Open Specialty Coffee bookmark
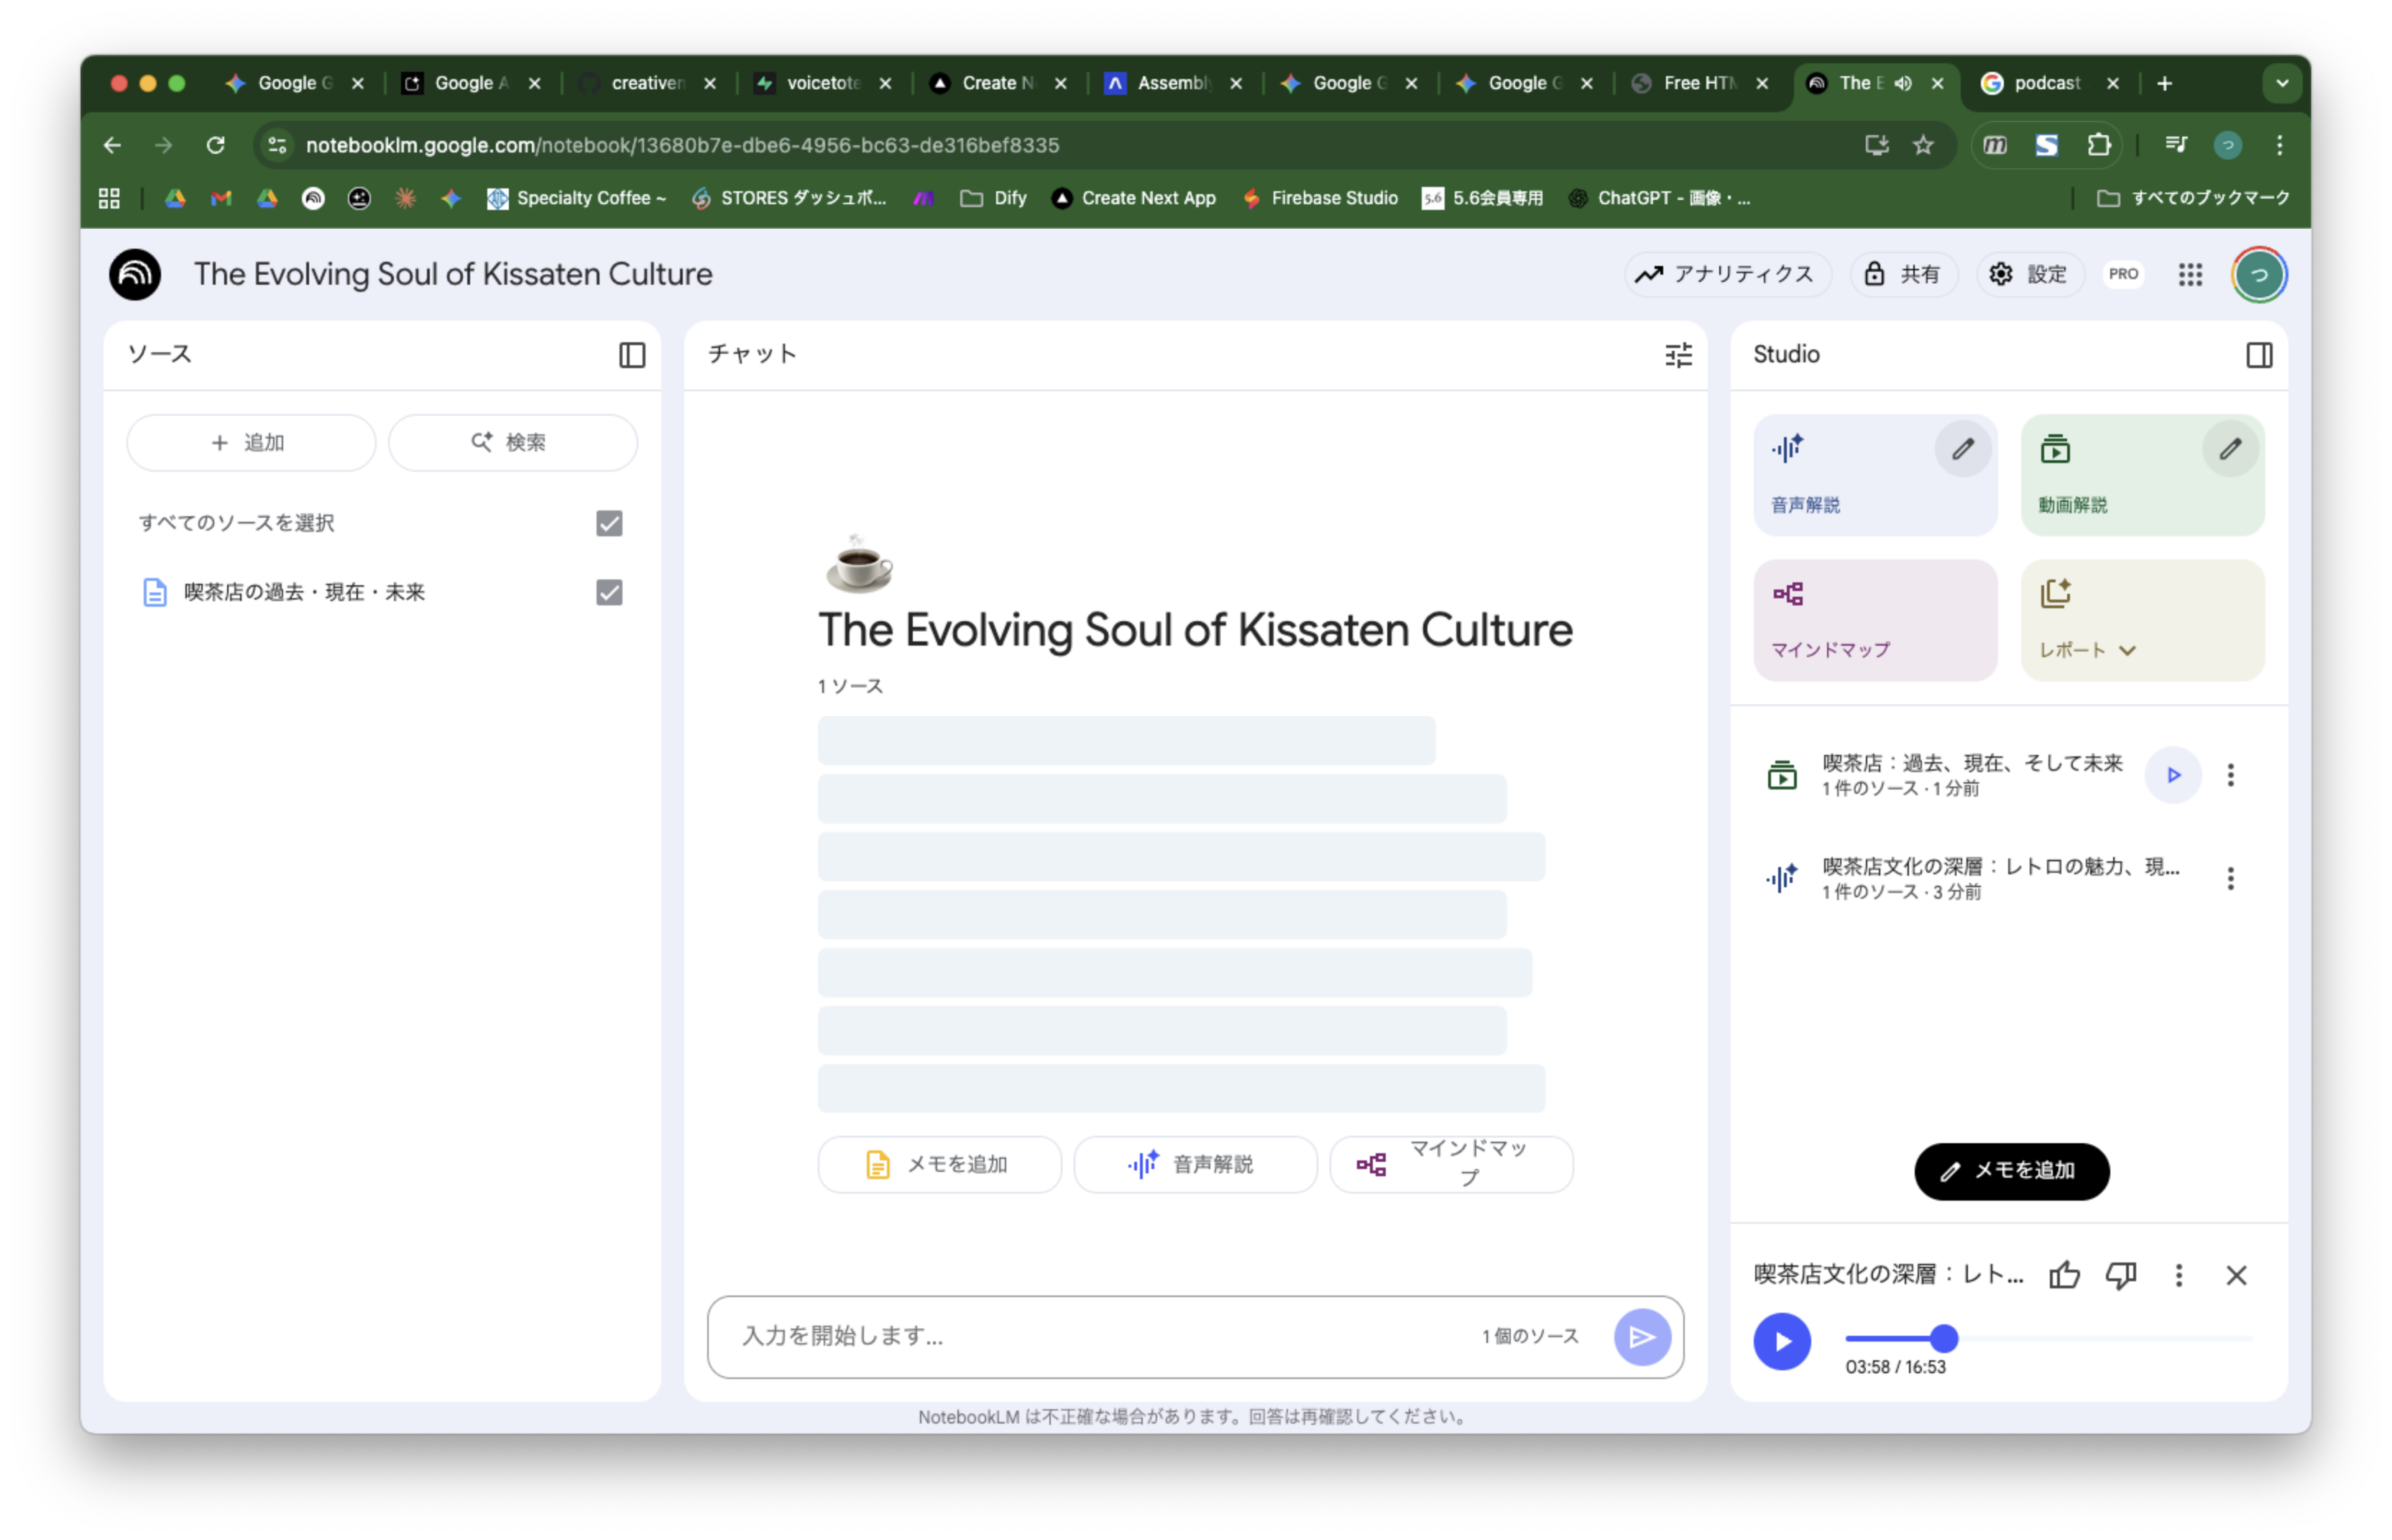 [x=576, y=198]
